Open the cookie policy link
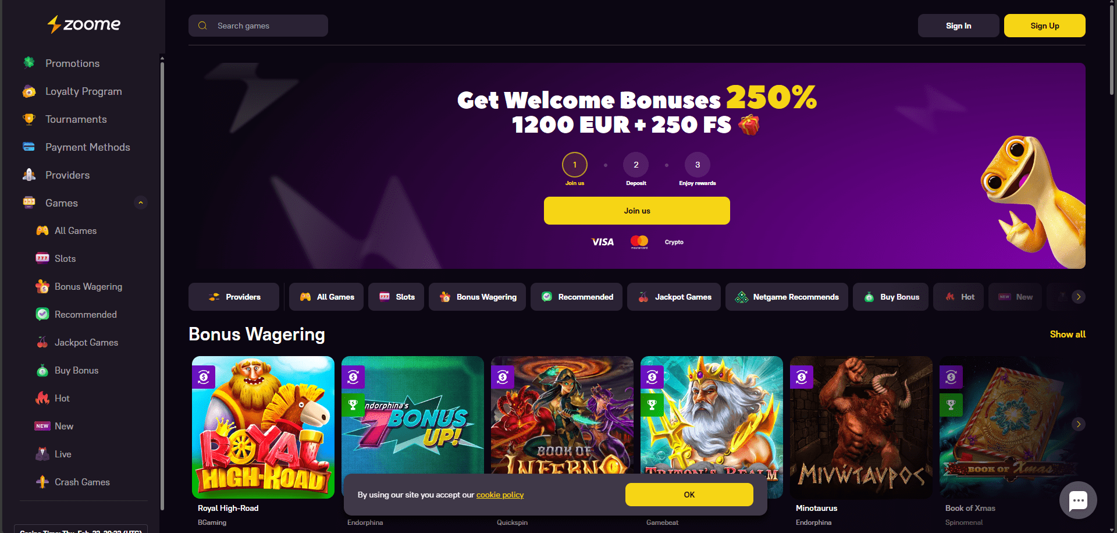 pos(500,495)
